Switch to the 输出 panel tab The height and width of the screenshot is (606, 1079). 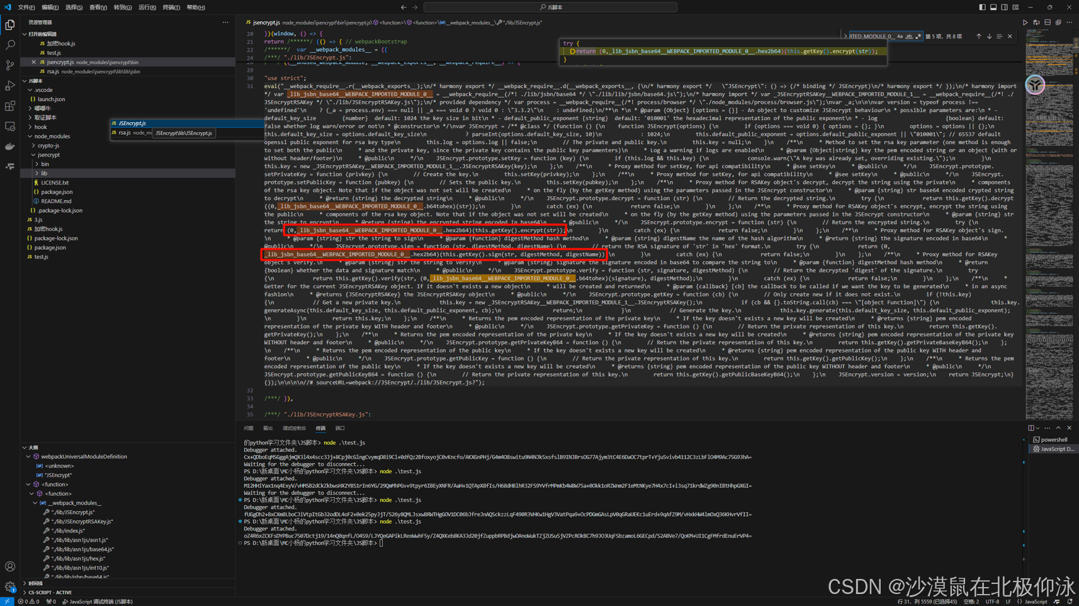(x=268, y=428)
